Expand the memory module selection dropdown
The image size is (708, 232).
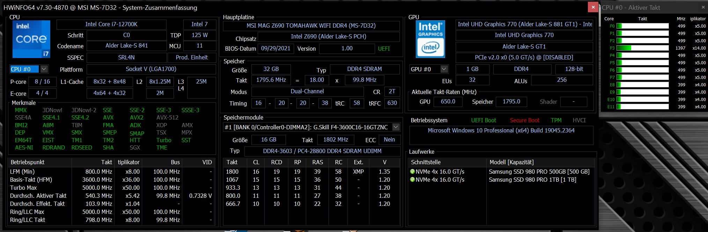[x=396, y=127]
